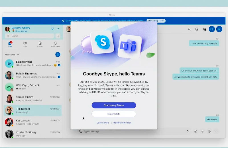Switch to the Contacts tab
The height and width of the screenshot is (148, 228).
tap(40, 44)
